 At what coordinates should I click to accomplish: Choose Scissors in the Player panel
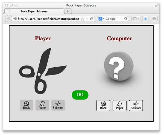[x=58, y=105]
